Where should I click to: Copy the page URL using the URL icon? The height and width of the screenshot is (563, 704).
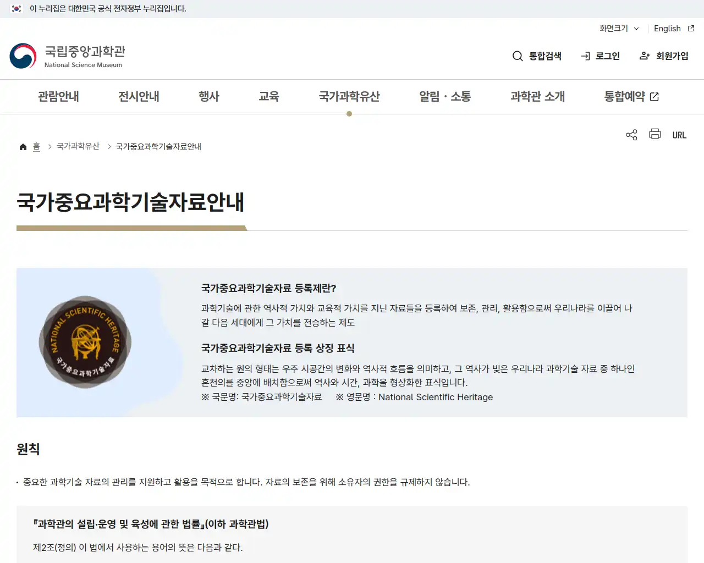679,134
